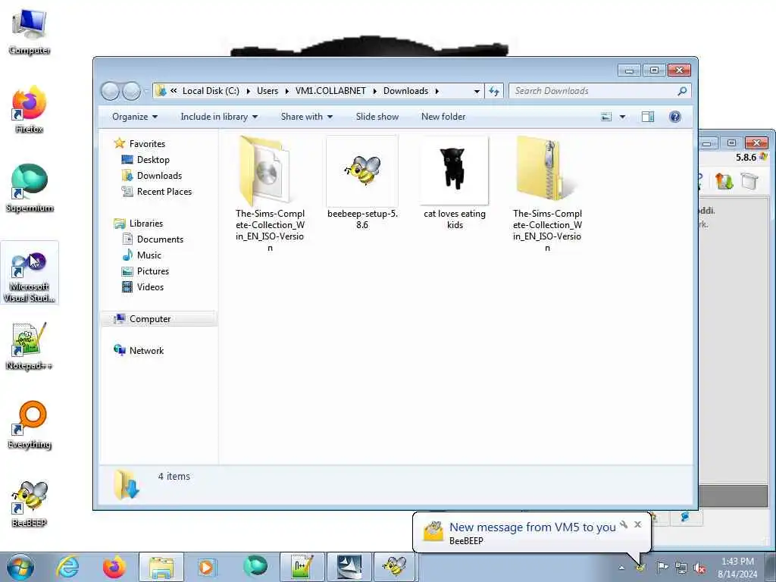Image resolution: width=776 pixels, height=582 pixels.
Task: Select the Everything desktop shortcut
Action: point(30,424)
